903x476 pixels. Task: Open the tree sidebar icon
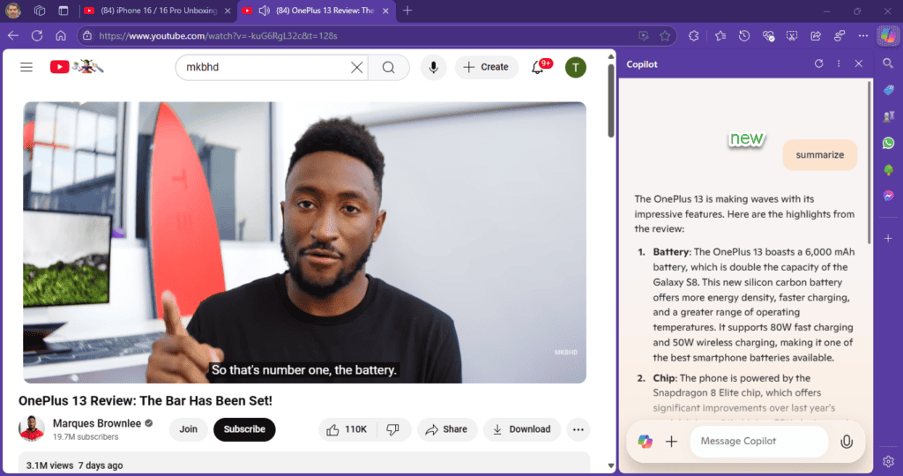point(888,169)
